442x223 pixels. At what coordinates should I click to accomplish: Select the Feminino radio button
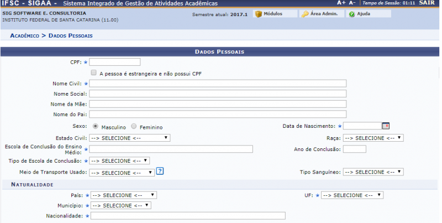pos(134,126)
